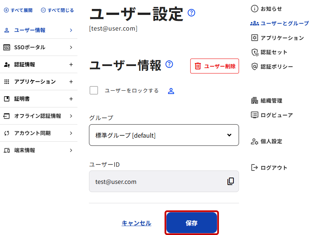Click the キャンセル link
Viewport: 309px width, 235px height.
click(136, 223)
